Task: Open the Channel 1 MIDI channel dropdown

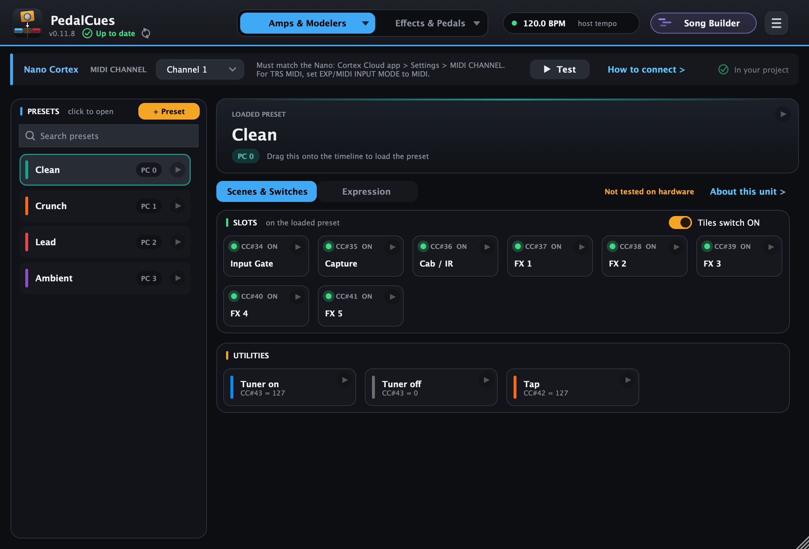Action: tap(200, 69)
